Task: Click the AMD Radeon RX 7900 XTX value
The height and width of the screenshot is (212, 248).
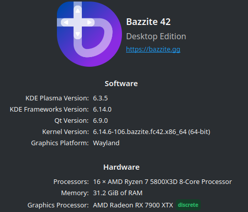Action: tap(133, 205)
